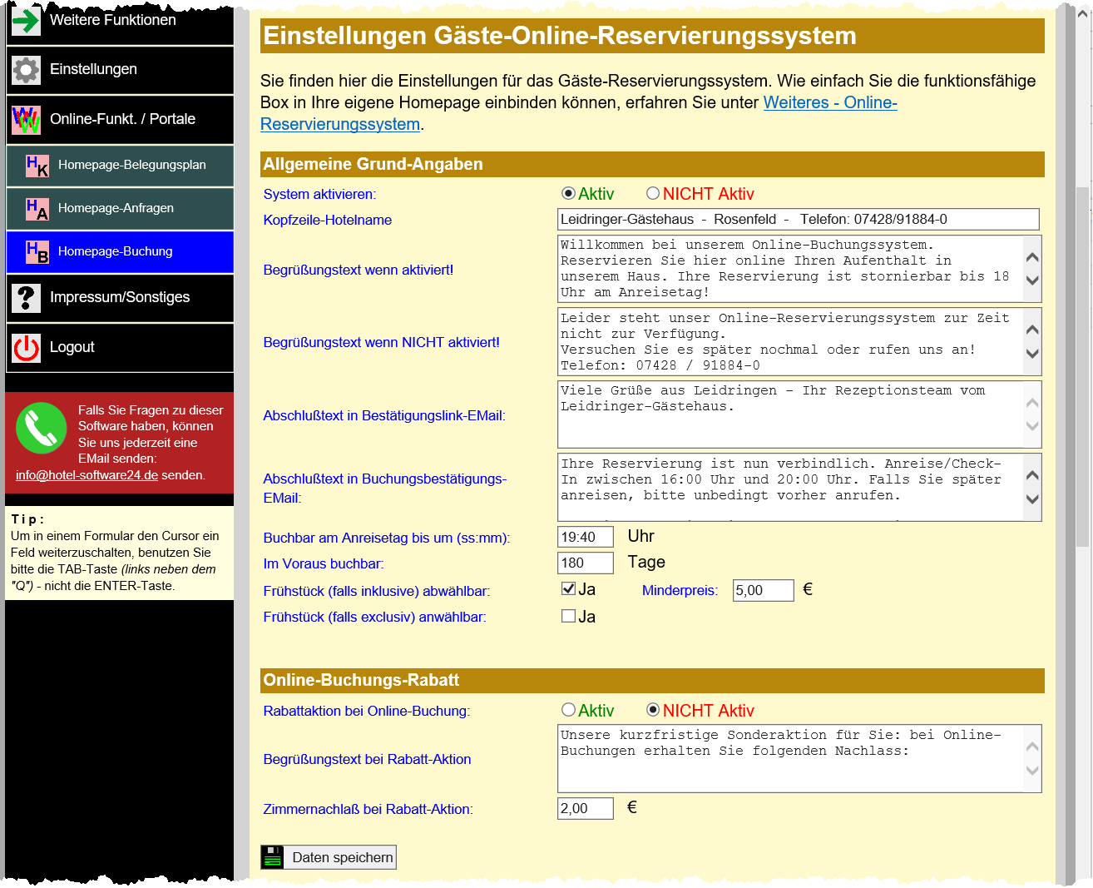Click the Allgemeine Grund-Angaben section header

coord(652,165)
